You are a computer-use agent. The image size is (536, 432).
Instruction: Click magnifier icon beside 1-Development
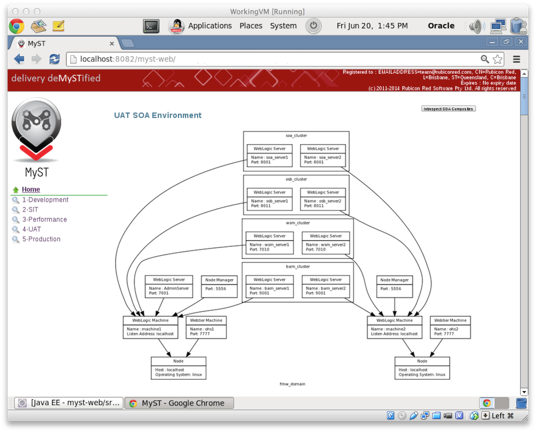pyautogui.click(x=16, y=200)
